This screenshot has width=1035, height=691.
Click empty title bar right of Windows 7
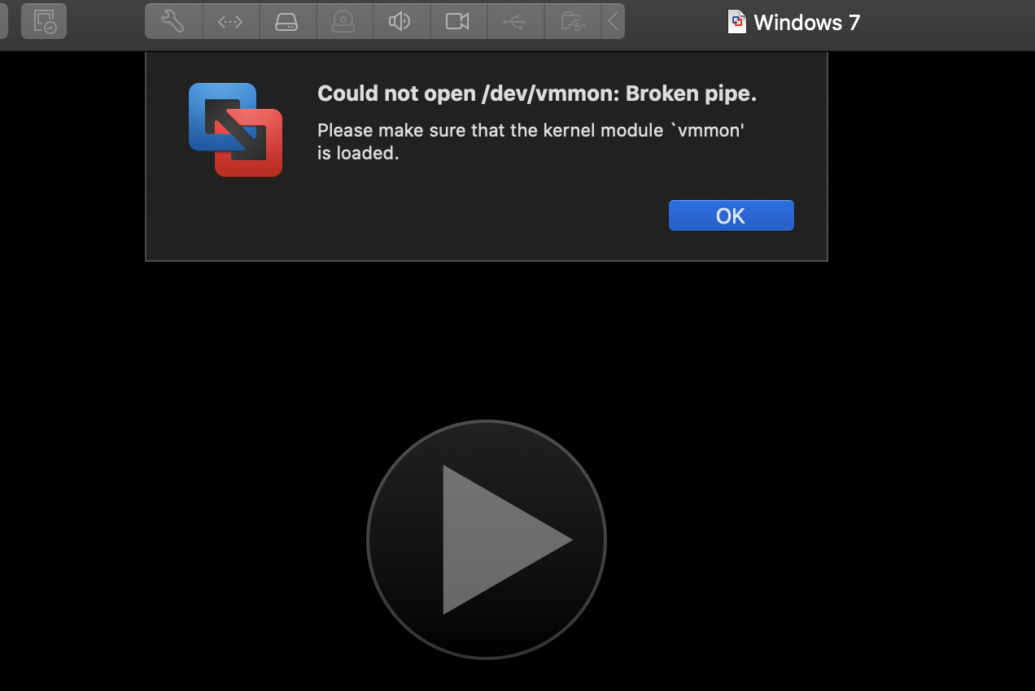[948, 22]
